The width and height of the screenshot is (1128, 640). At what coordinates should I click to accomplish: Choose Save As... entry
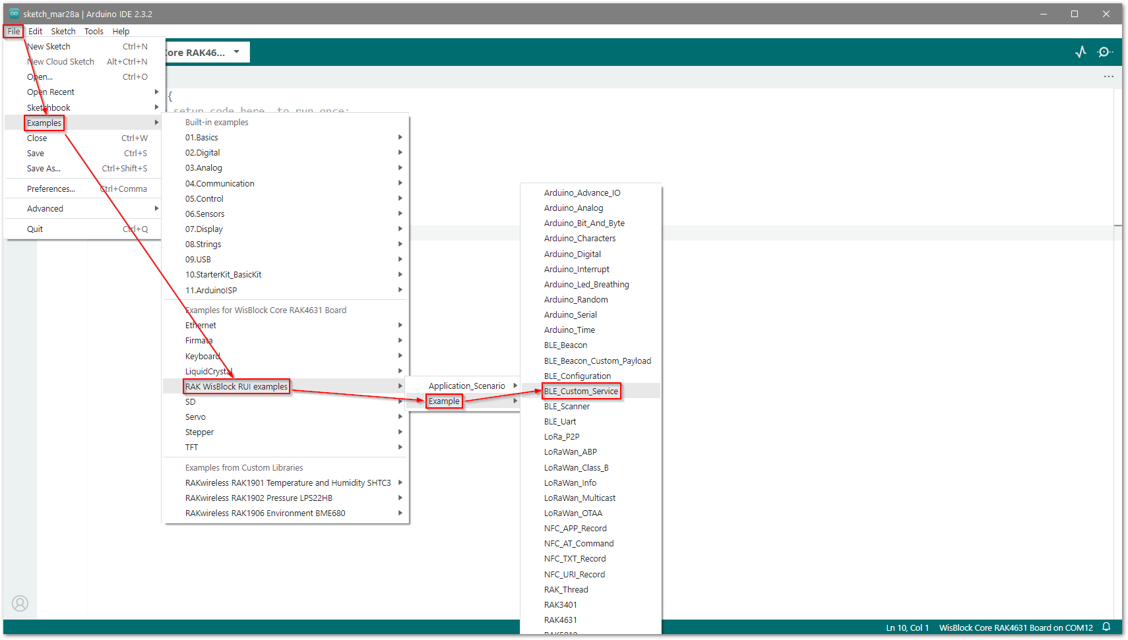pyautogui.click(x=83, y=168)
